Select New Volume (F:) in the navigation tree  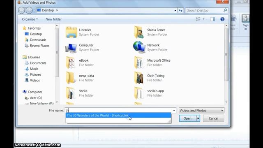click(x=42, y=104)
